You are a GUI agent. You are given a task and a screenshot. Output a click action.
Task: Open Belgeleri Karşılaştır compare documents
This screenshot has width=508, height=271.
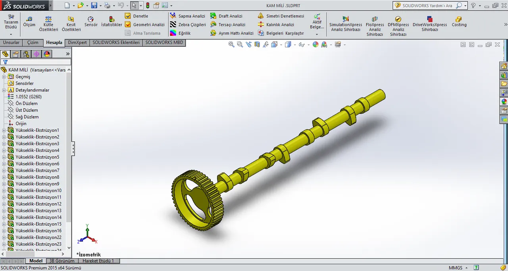(281, 33)
